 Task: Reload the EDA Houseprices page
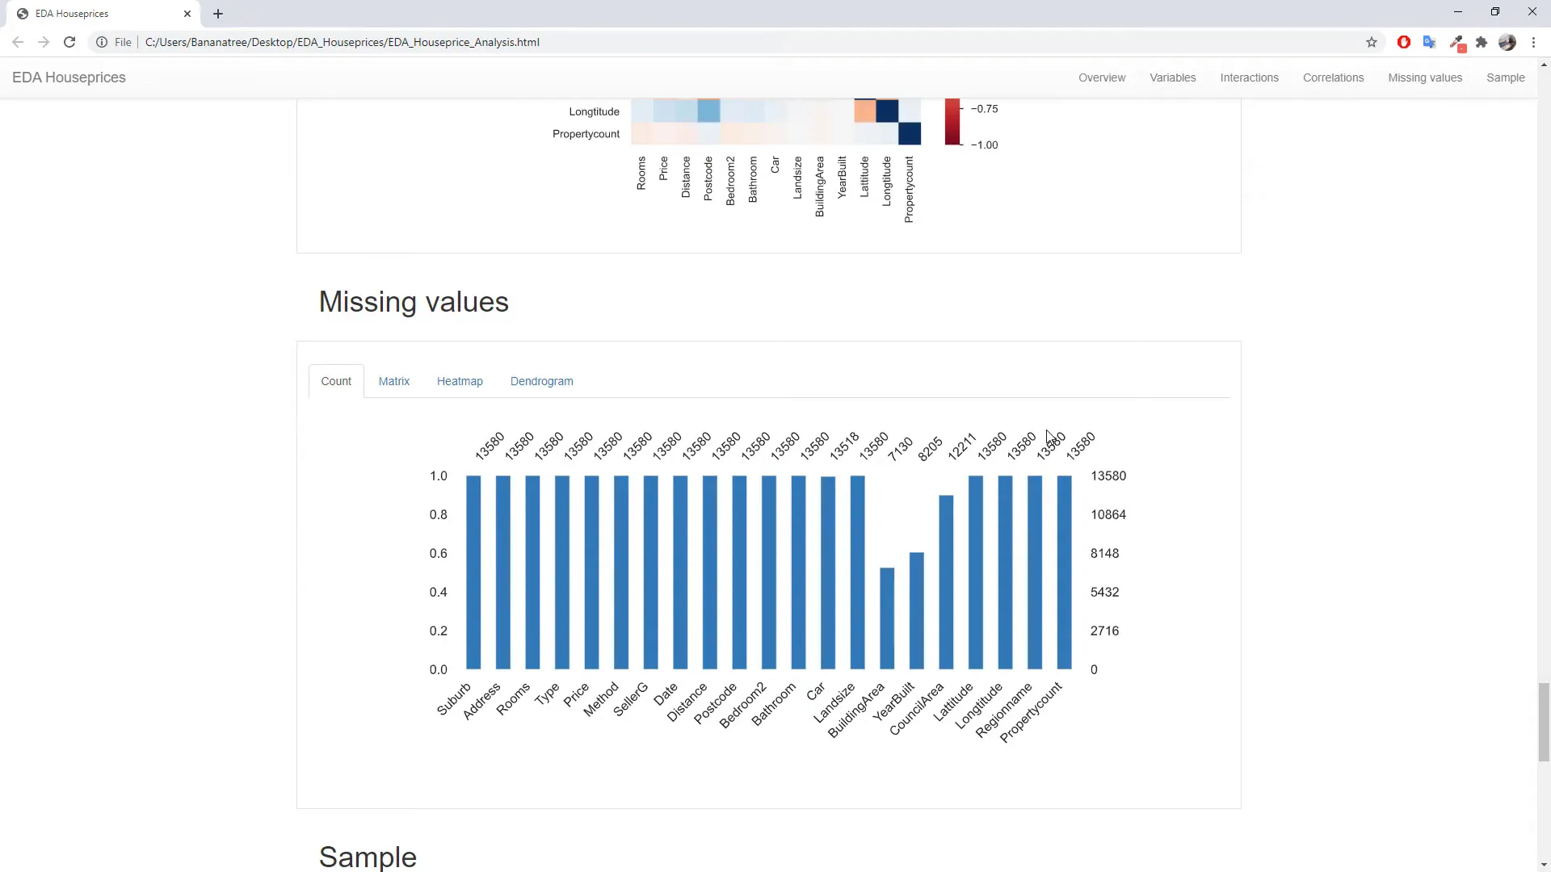click(69, 42)
